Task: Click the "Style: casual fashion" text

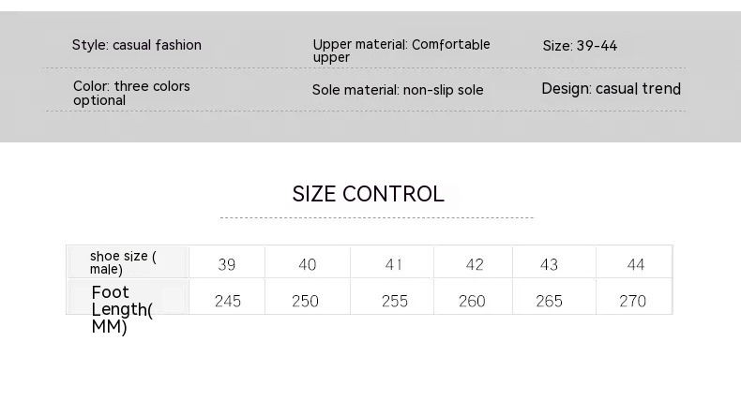Action: pyautogui.click(x=137, y=45)
